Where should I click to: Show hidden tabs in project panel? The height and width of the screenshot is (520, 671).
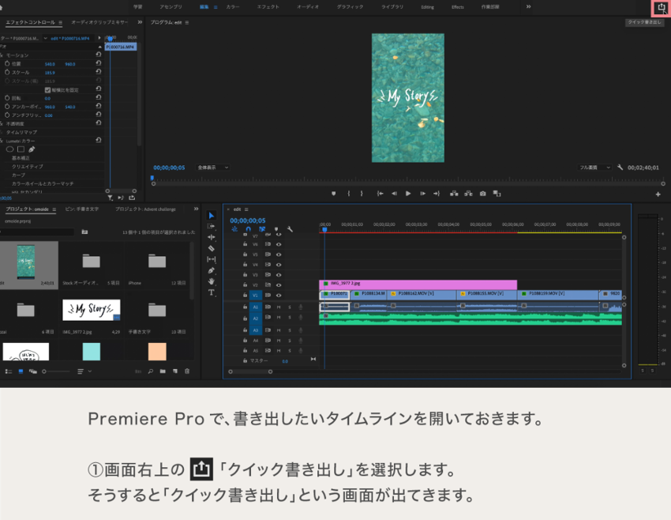coord(196,209)
